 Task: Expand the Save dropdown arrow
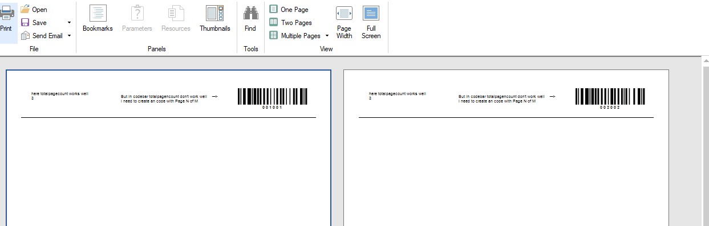[x=69, y=23]
